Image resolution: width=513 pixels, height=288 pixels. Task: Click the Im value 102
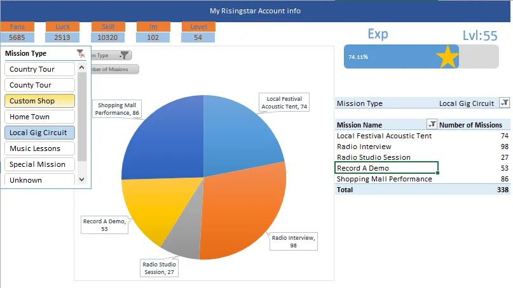point(153,37)
